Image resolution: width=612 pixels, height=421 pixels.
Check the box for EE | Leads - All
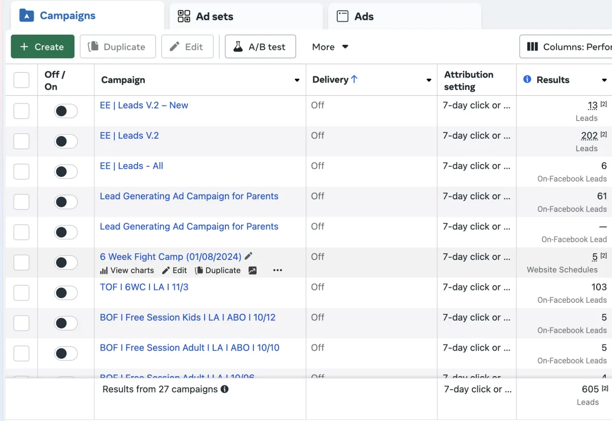point(21,172)
